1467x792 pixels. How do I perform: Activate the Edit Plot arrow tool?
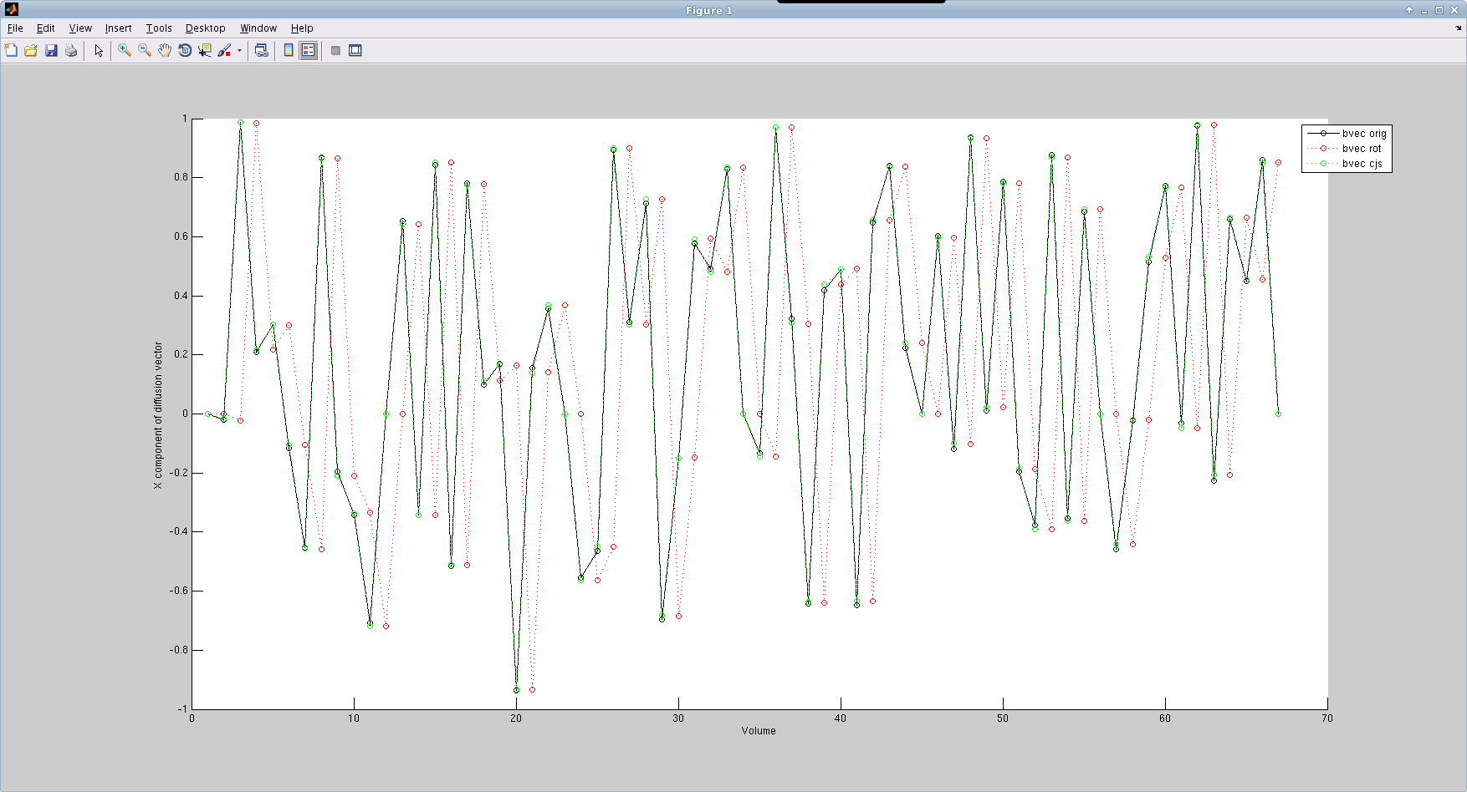pyautogui.click(x=99, y=50)
